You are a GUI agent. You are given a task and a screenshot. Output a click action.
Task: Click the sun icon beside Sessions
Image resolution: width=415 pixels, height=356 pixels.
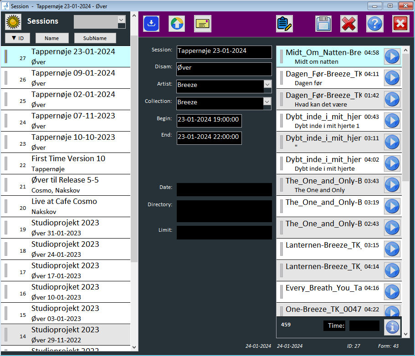[14, 21]
